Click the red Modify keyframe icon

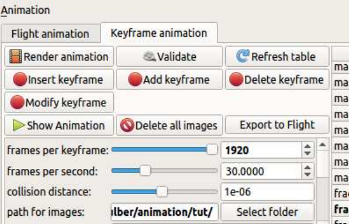pyautogui.click(x=17, y=102)
